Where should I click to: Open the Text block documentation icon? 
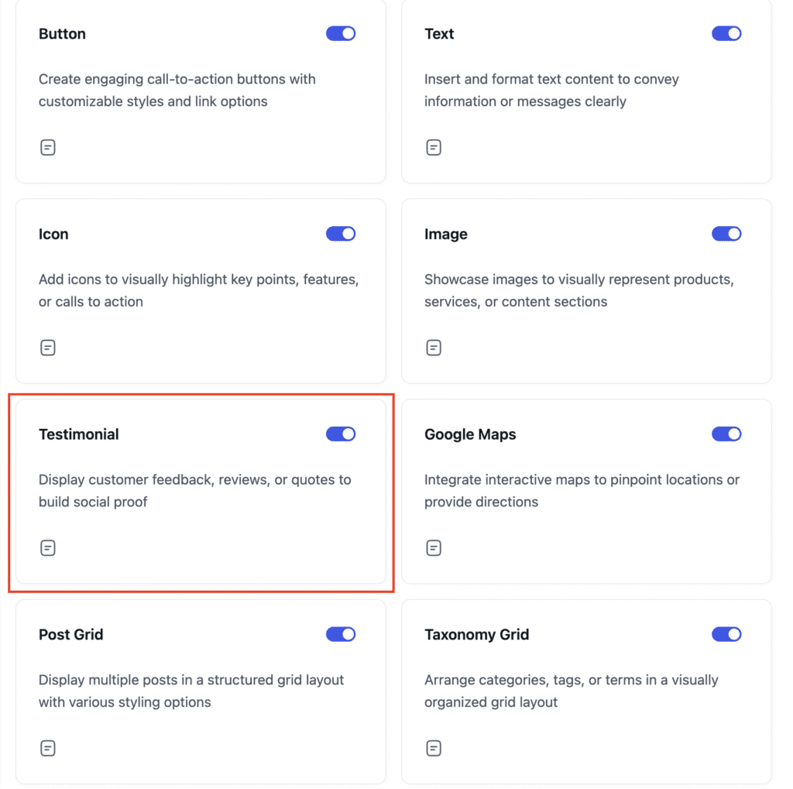434,147
